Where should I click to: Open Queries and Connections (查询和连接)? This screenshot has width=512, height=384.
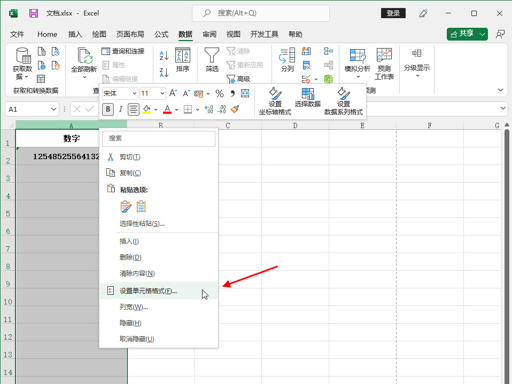pyautogui.click(x=123, y=51)
